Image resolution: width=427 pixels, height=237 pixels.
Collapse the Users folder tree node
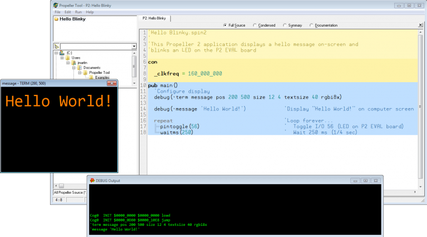(62, 58)
